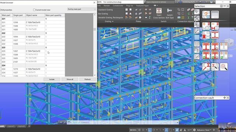The image size is (236, 132).
Task: Click the Single part column header
Action: (19, 15)
